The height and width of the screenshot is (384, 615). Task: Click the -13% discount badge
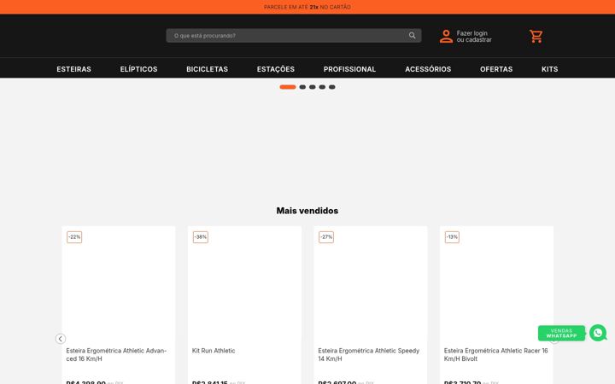point(452,237)
